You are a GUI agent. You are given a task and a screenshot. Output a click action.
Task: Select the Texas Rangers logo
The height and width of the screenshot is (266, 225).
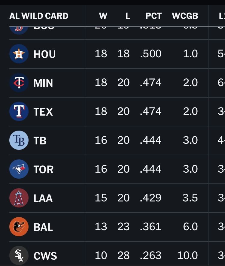19,112
